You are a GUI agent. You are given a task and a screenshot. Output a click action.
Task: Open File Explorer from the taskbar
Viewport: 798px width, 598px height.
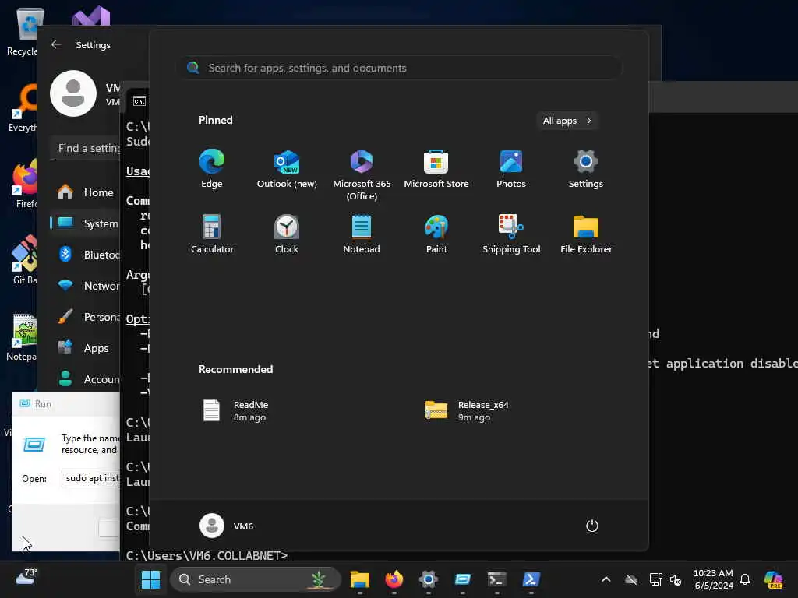click(360, 579)
